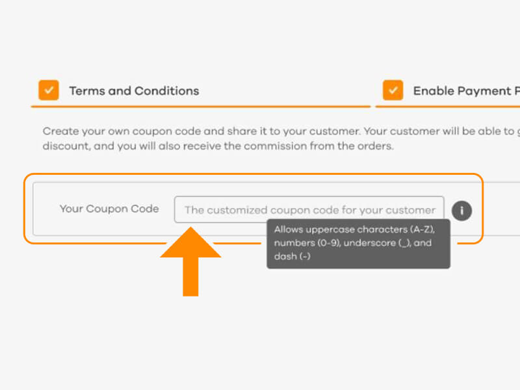The image size is (520, 390).
Task: Click the white checkmark in Terms and Conditions box
Action: coord(49,90)
